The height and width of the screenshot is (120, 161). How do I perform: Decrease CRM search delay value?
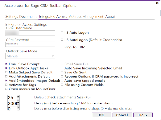18,105
